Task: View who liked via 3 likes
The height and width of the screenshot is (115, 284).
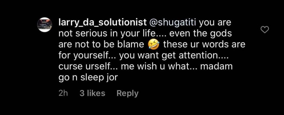Action: coord(92,93)
